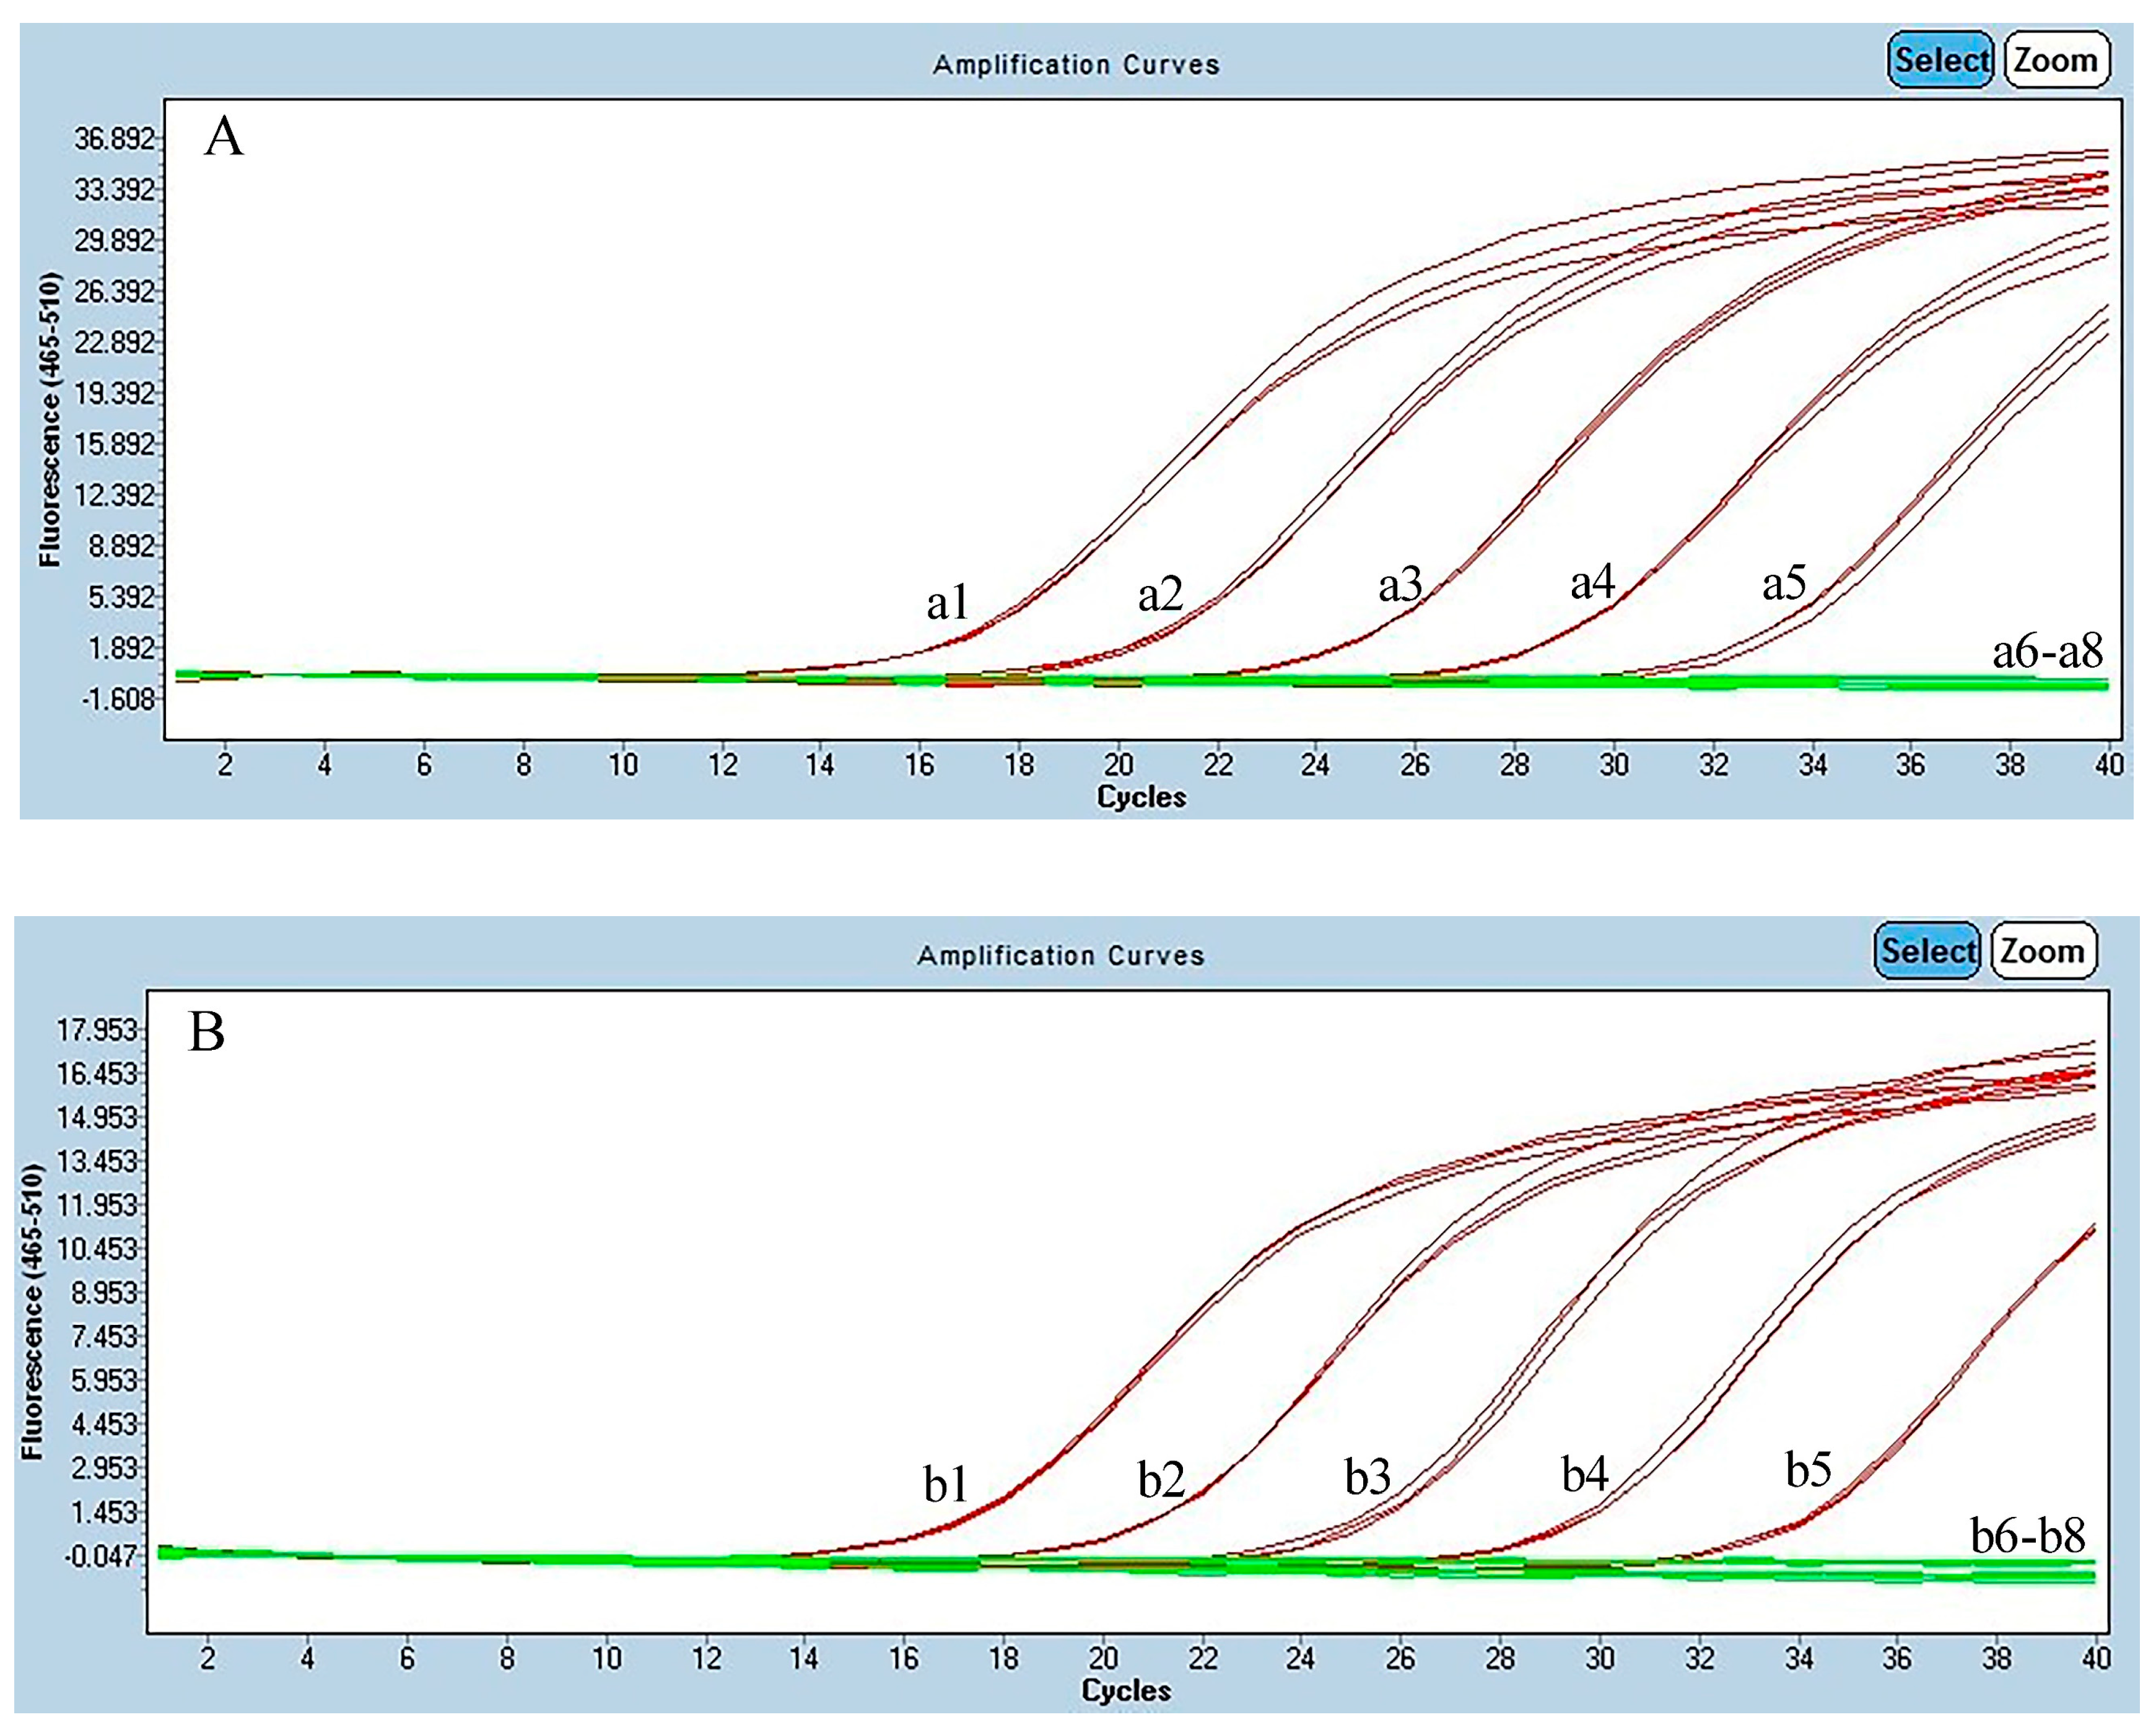Click y-axis value 2.953 in chart B

[x=103, y=1468]
